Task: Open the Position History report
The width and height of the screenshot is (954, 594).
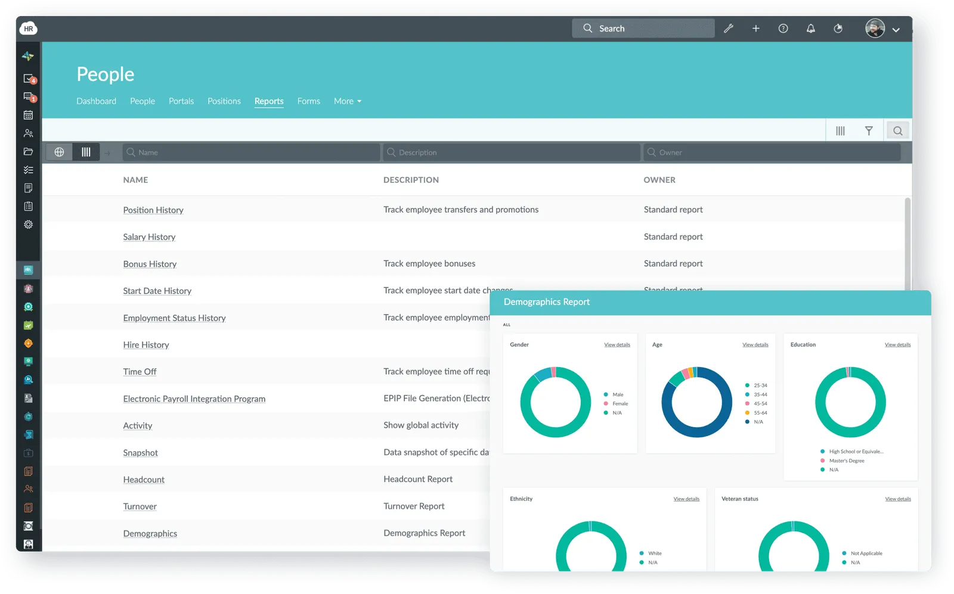Action: pyautogui.click(x=153, y=210)
